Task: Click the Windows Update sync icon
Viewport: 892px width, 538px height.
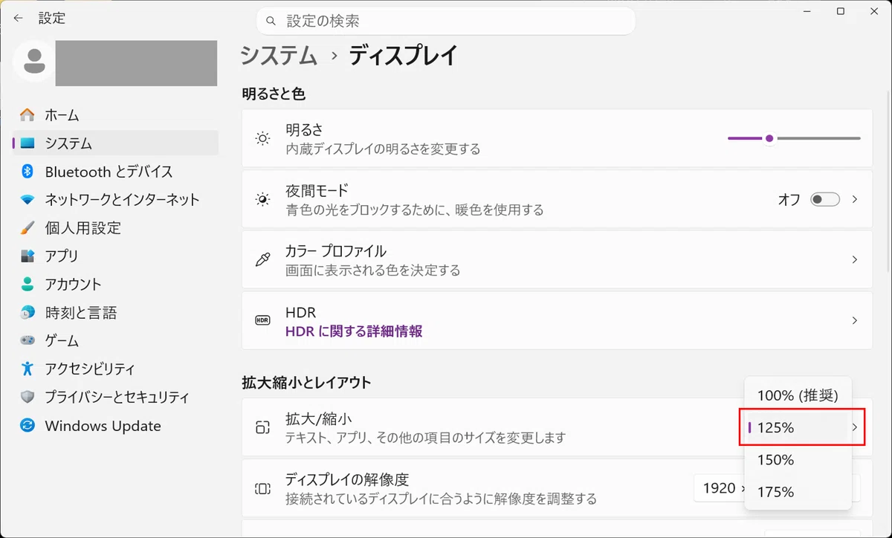Action: pyautogui.click(x=28, y=426)
